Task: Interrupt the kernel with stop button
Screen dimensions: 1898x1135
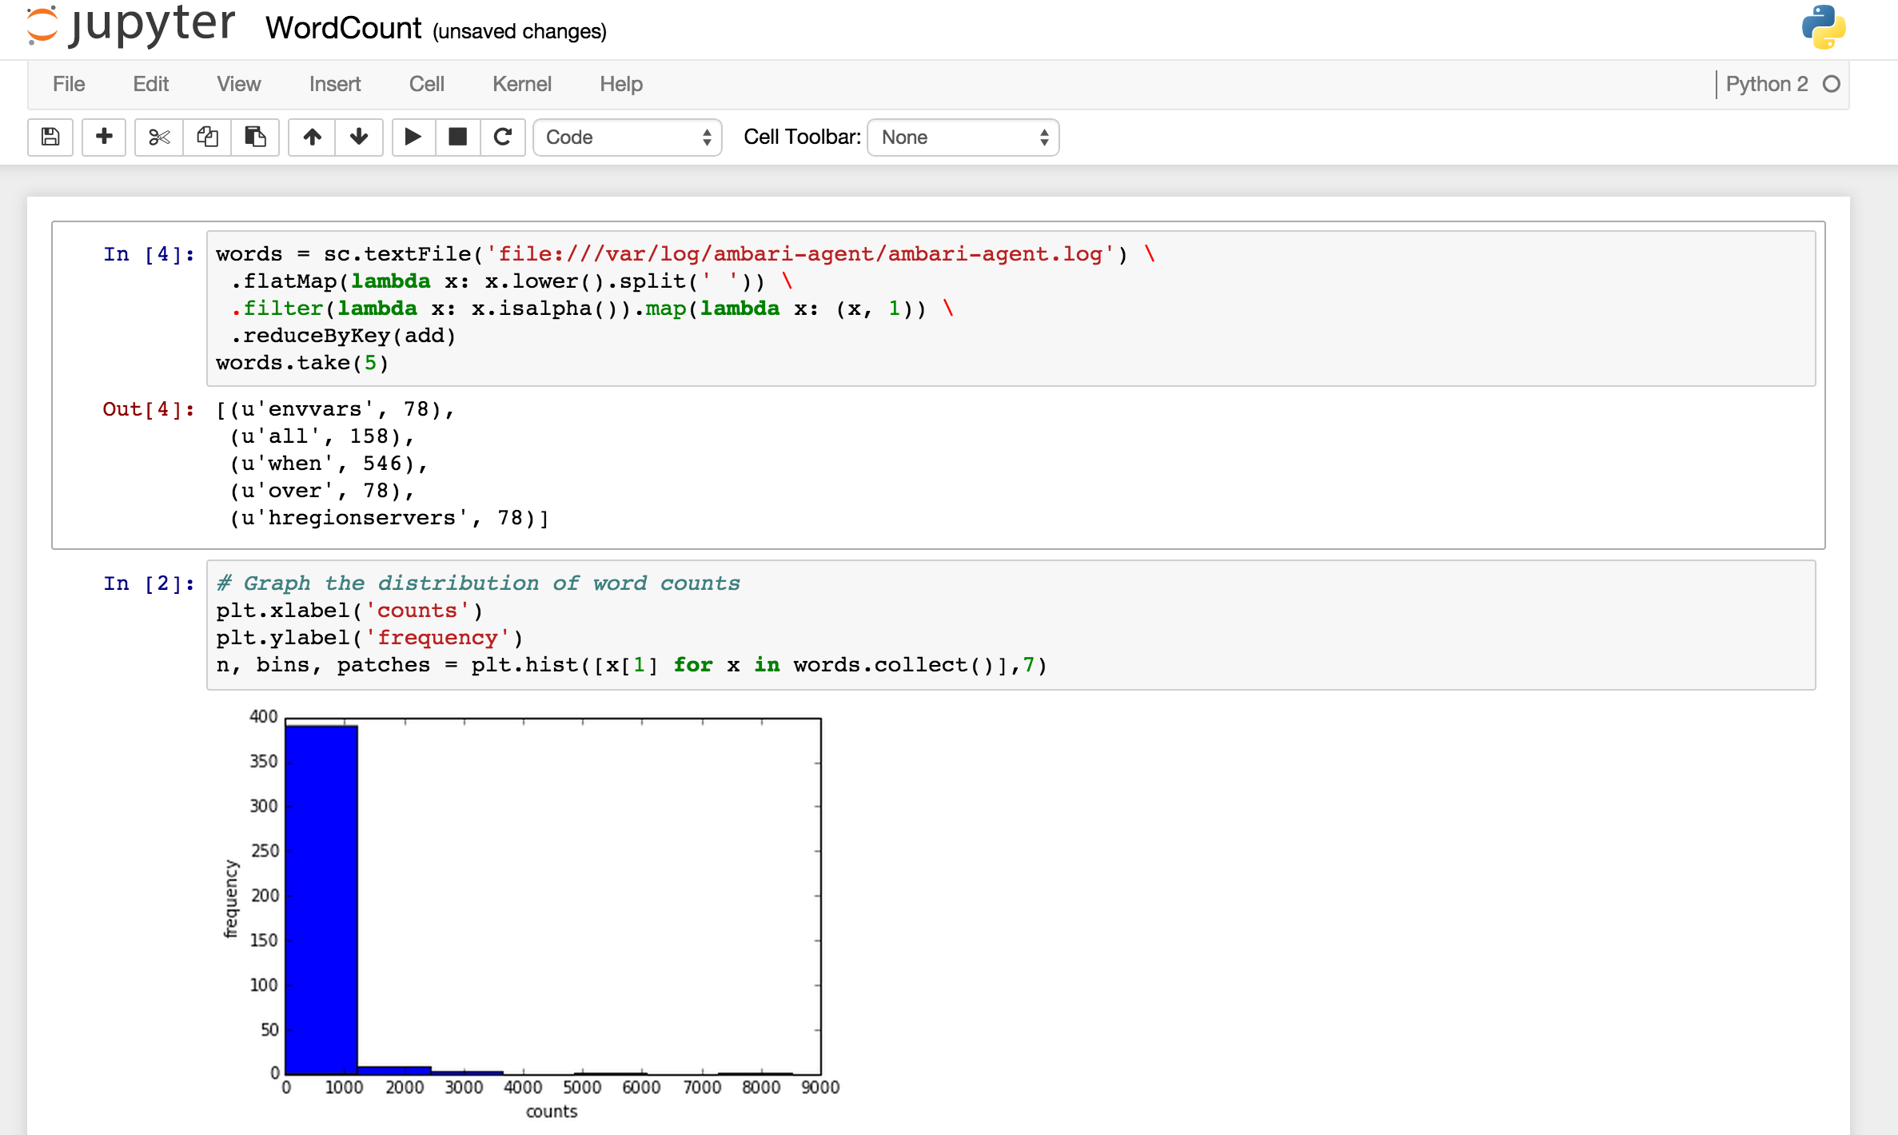Action: [457, 137]
